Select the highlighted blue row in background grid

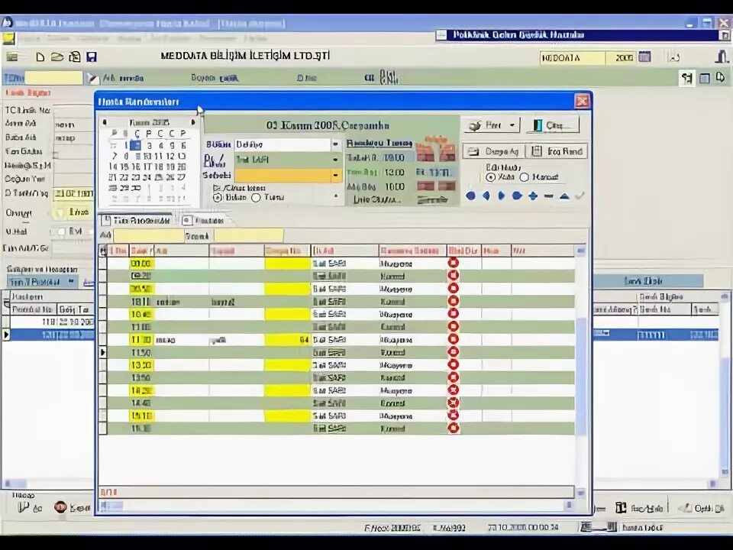[51, 335]
